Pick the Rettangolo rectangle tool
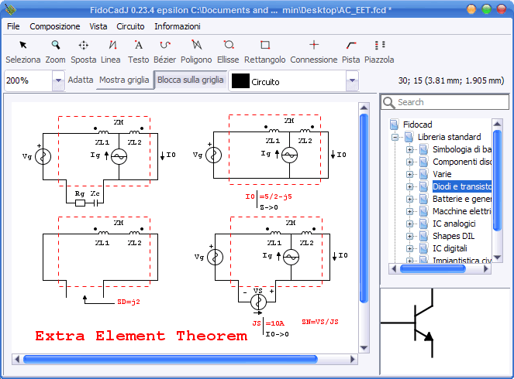Image resolution: width=514 pixels, height=379 pixels. coord(264,50)
